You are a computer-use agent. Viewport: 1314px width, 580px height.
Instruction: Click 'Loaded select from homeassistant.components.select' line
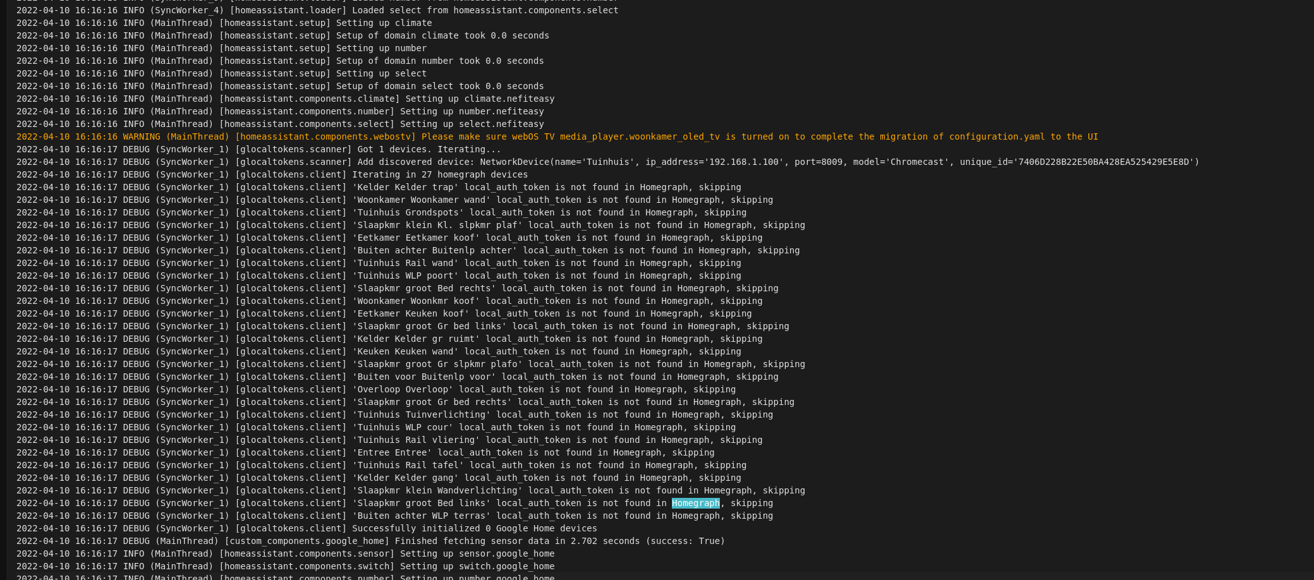pyautogui.click(x=317, y=11)
